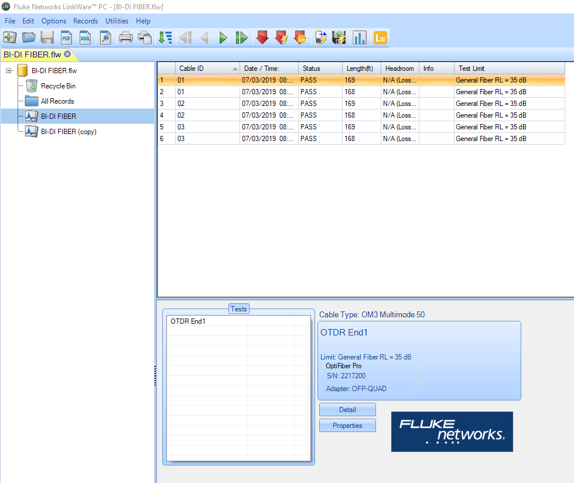The width and height of the screenshot is (574, 483).
Task: Select record row 1 with Cable ID 01
Action: pyautogui.click(x=361, y=80)
